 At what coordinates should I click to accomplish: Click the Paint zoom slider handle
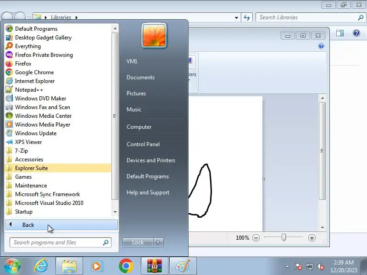click(x=284, y=237)
